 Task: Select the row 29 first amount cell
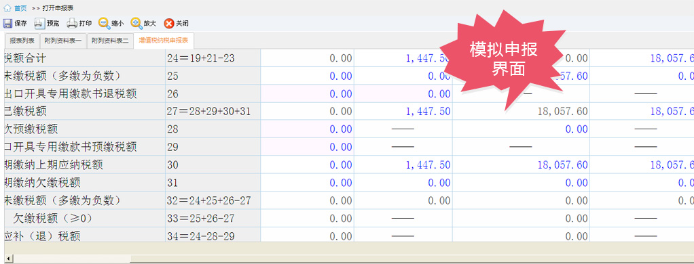tap(307, 147)
